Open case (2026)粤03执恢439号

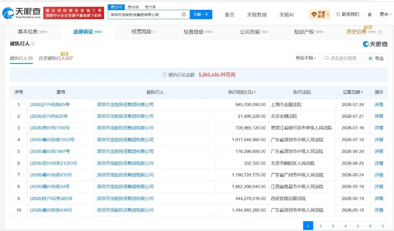[51, 210]
